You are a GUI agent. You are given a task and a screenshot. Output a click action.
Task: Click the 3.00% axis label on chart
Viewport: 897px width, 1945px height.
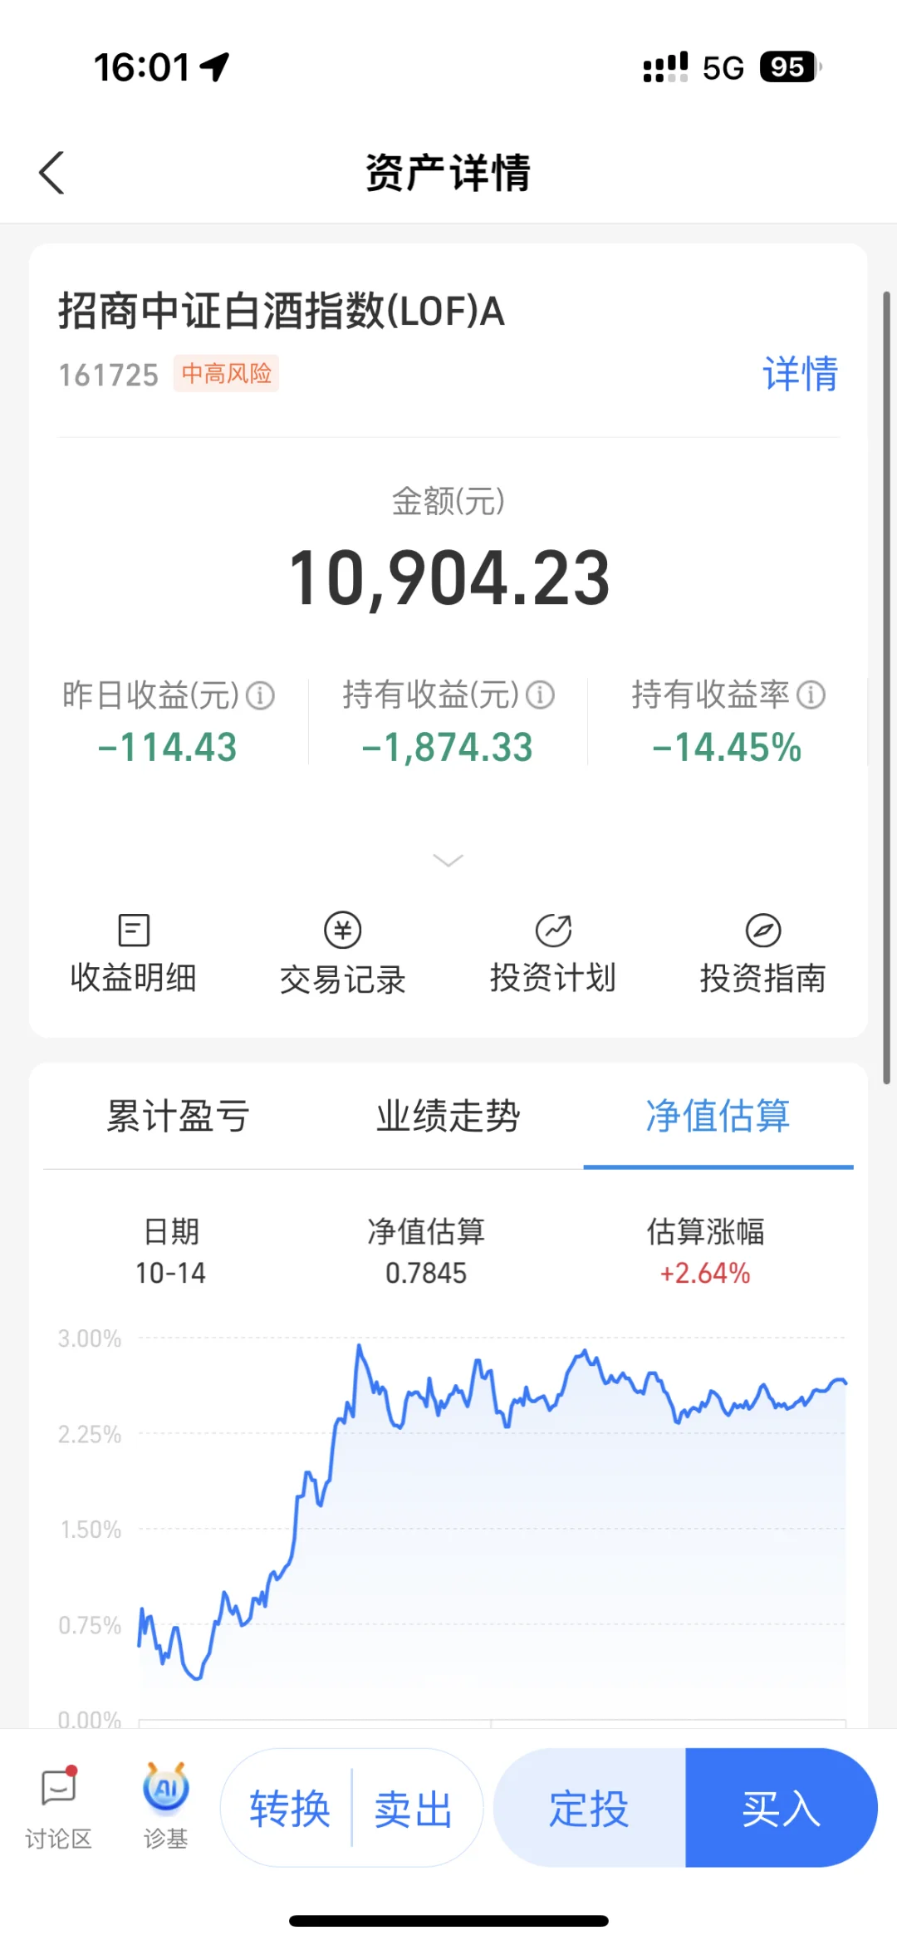click(x=90, y=1338)
